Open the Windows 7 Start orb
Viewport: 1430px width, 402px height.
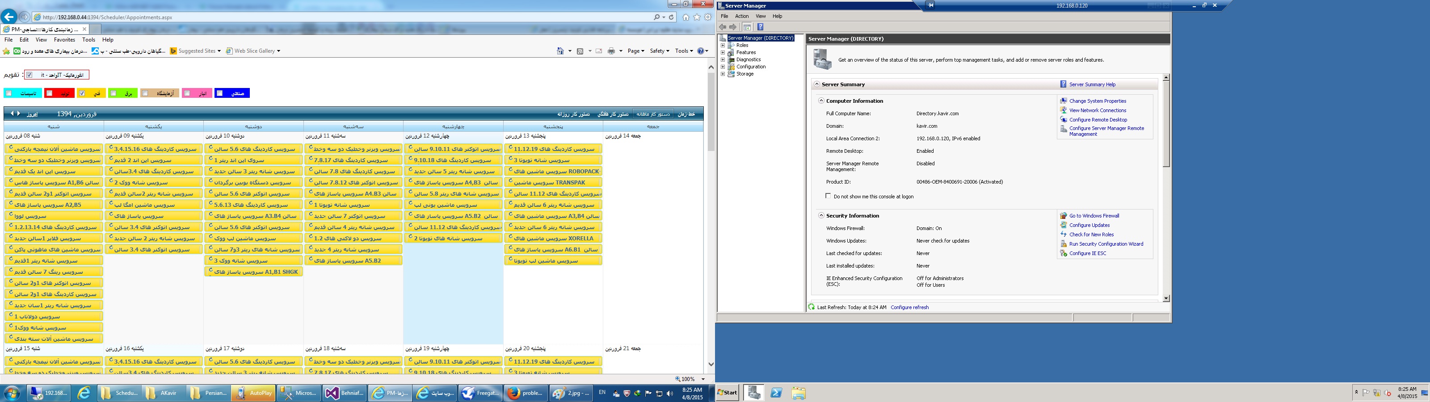pos(12,393)
